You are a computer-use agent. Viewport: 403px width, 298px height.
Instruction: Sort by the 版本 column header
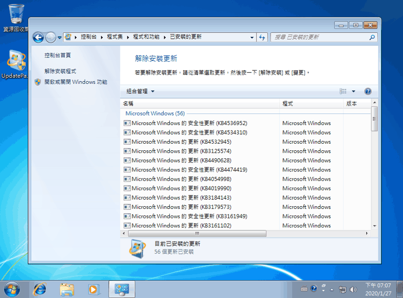357,104
